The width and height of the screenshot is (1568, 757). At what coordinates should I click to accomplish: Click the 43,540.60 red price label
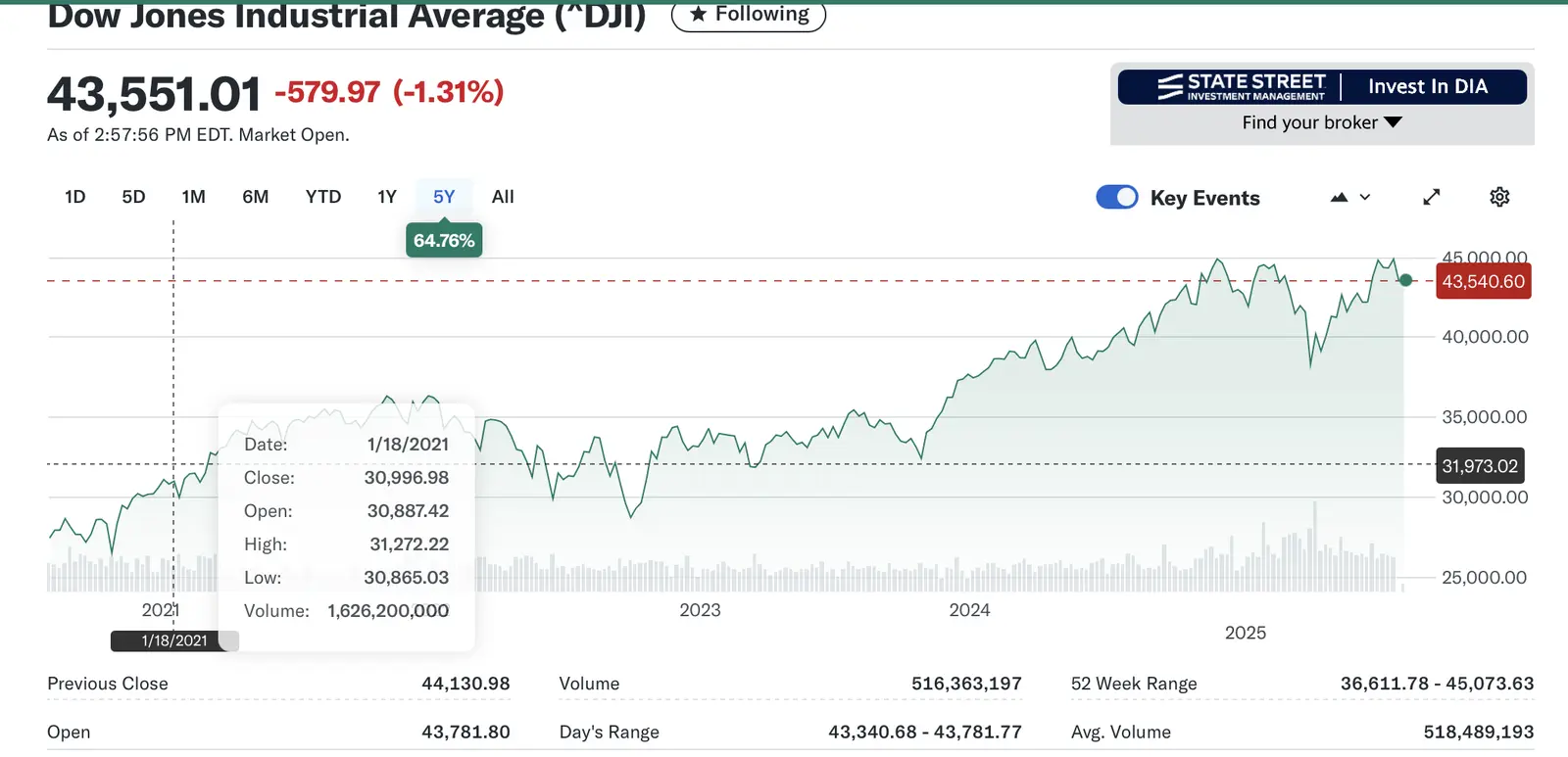click(x=1483, y=282)
